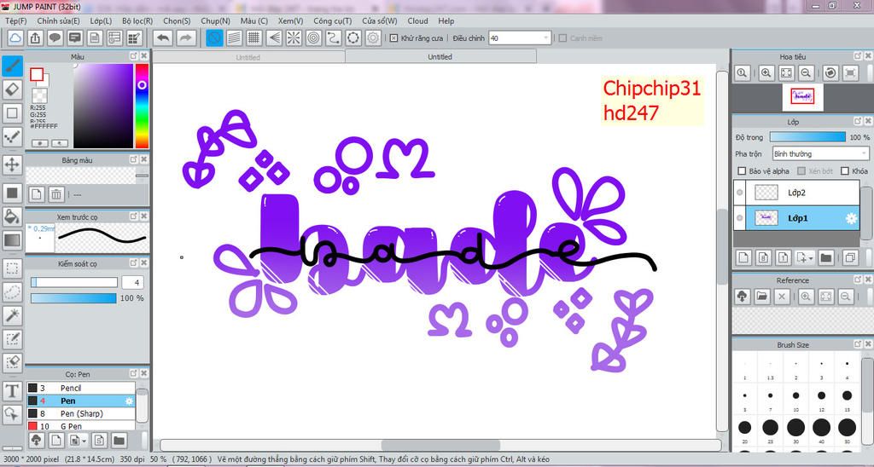Select the Bucket fill tool

(x=12, y=216)
